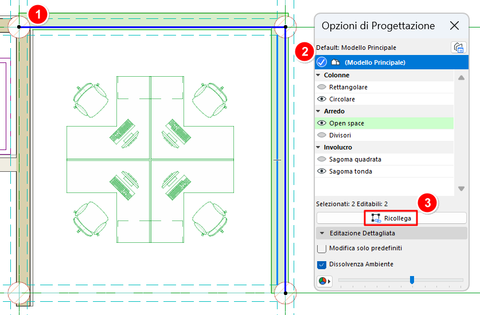Select the selected blue top wall line

[x=152, y=27]
